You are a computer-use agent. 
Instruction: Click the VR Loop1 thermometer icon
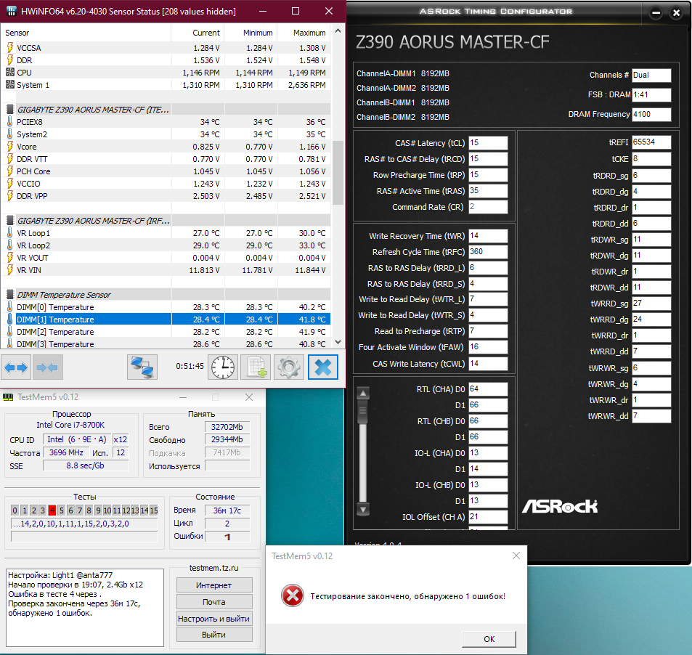(9, 232)
